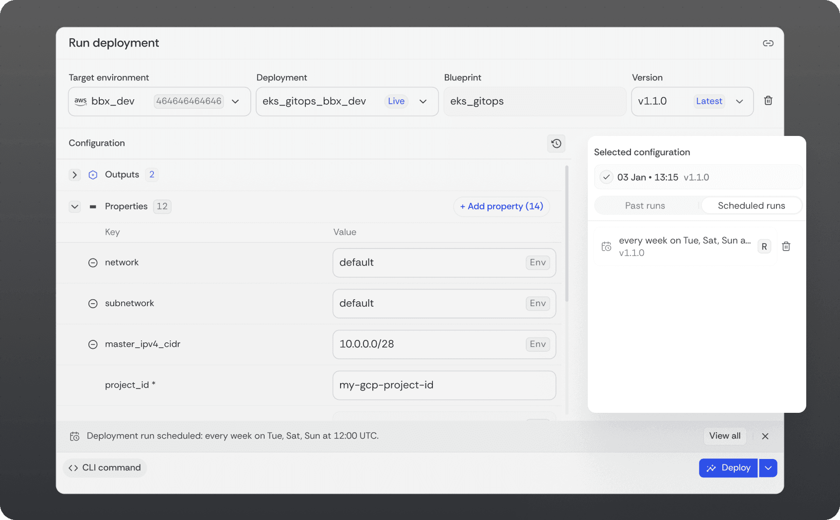
Task: Click the Add property button
Action: coord(501,206)
